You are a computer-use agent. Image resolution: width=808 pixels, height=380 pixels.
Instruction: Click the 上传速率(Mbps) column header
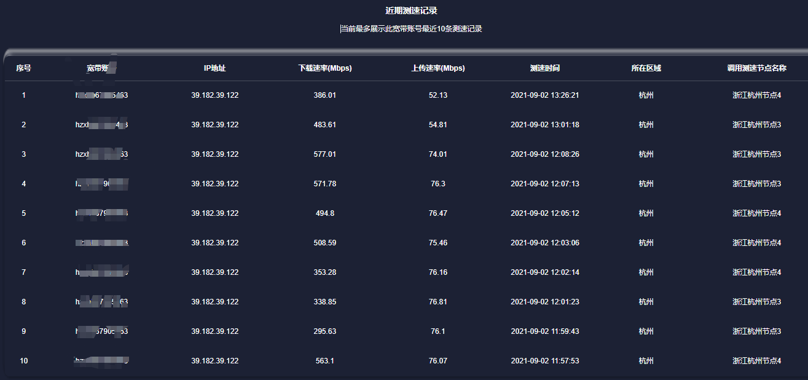[x=438, y=68]
